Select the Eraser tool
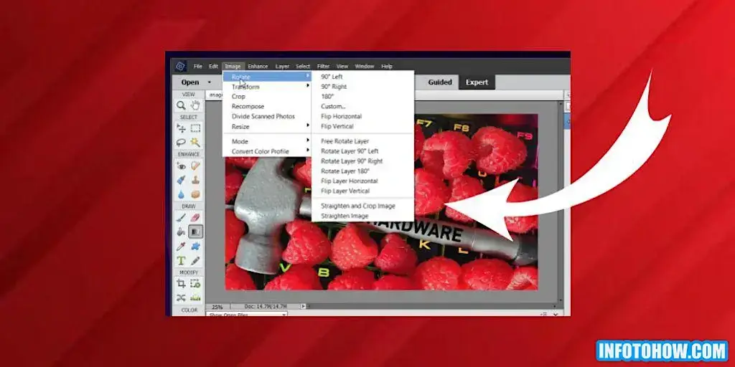Screen dimensions: 735x367 tap(195, 218)
